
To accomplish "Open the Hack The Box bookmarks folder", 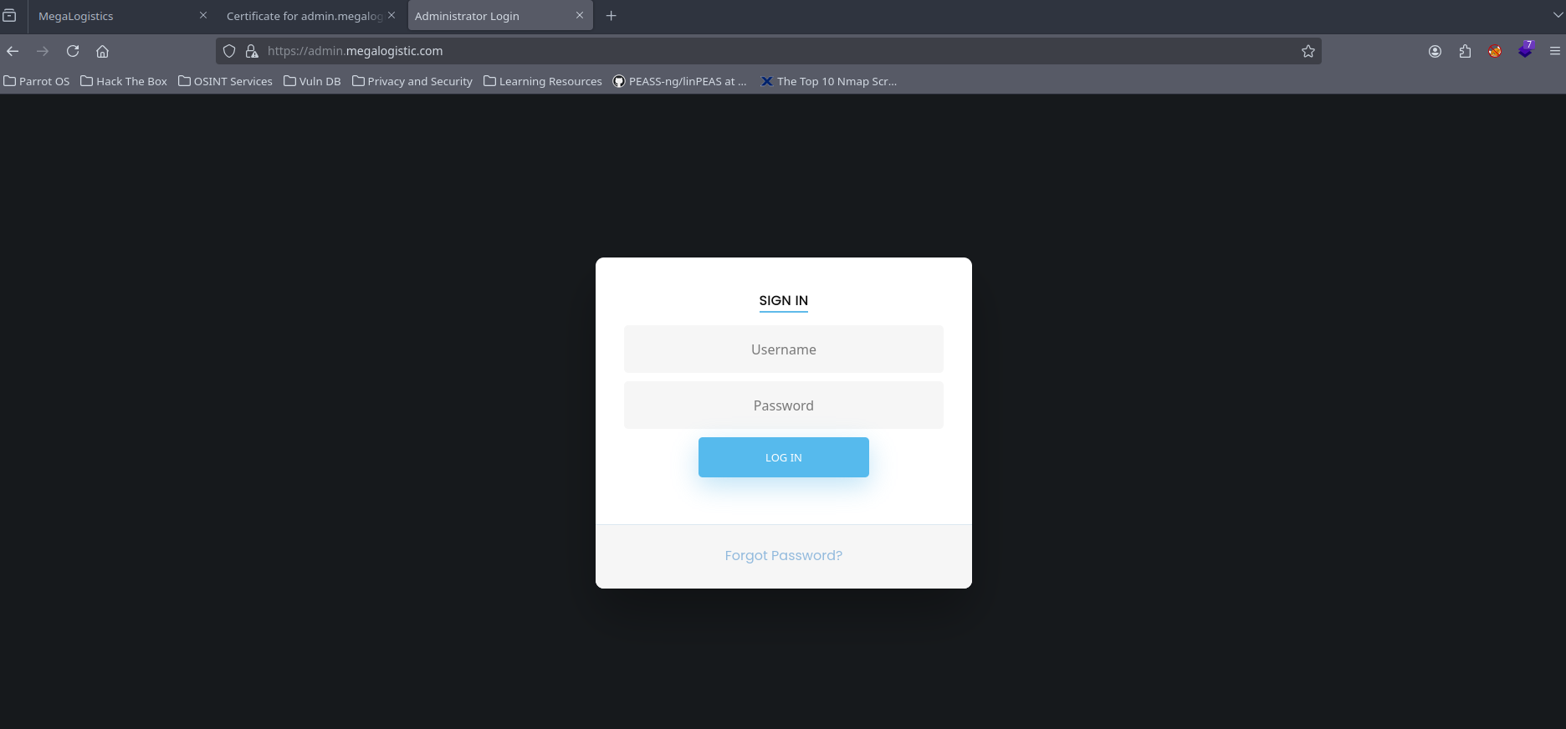I will [124, 81].
